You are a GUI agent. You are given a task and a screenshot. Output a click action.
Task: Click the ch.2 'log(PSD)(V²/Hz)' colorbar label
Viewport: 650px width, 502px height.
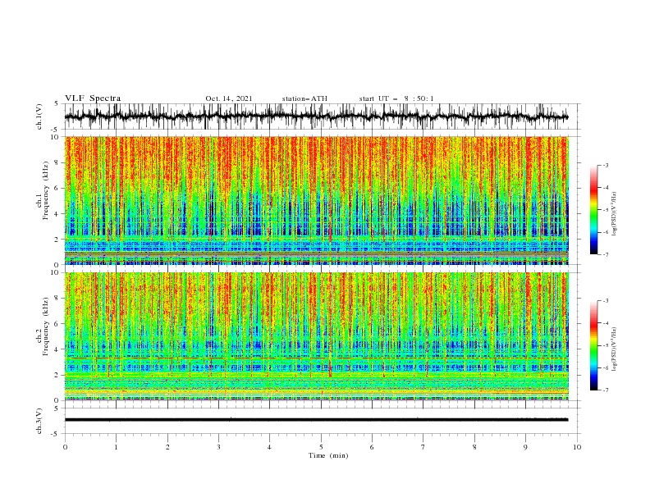click(x=615, y=349)
